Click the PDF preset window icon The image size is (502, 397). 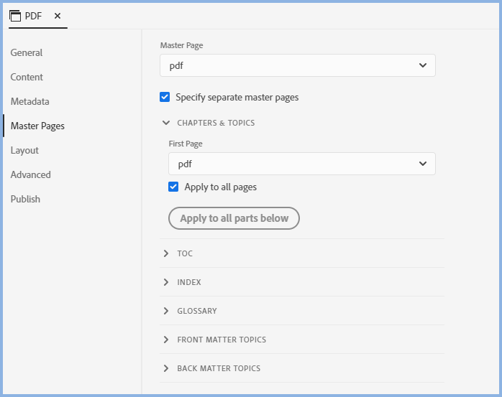coord(15,16)
